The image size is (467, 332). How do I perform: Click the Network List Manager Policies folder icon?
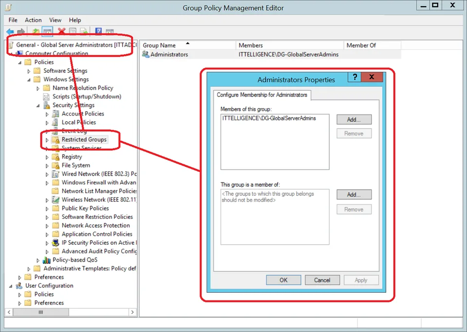pos(55,191)
